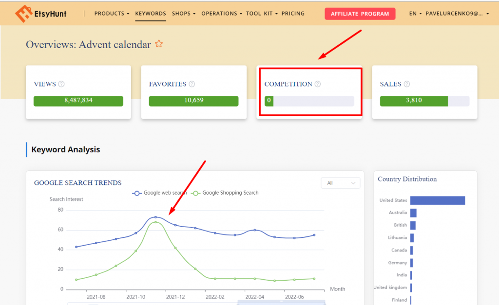Open the PRICING page
This screenshot has width=499, height=305.
293,14
